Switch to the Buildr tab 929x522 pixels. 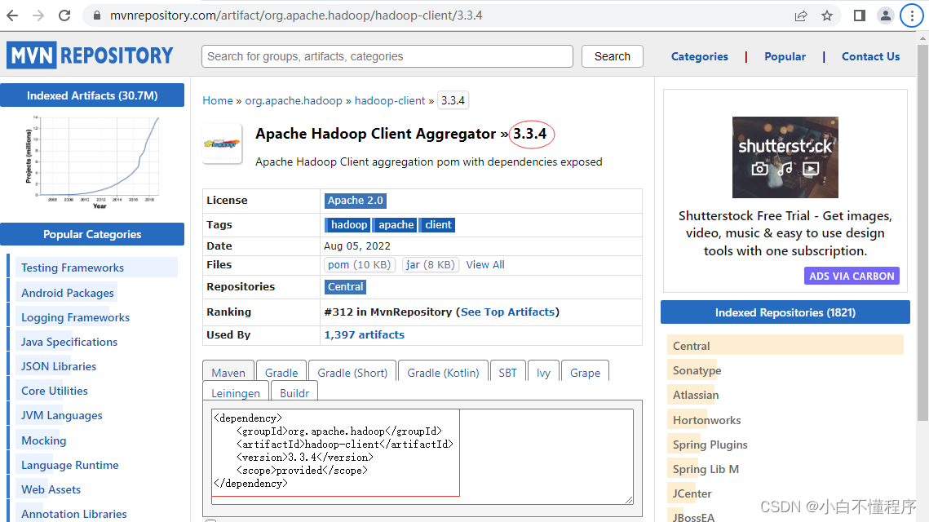294,392
